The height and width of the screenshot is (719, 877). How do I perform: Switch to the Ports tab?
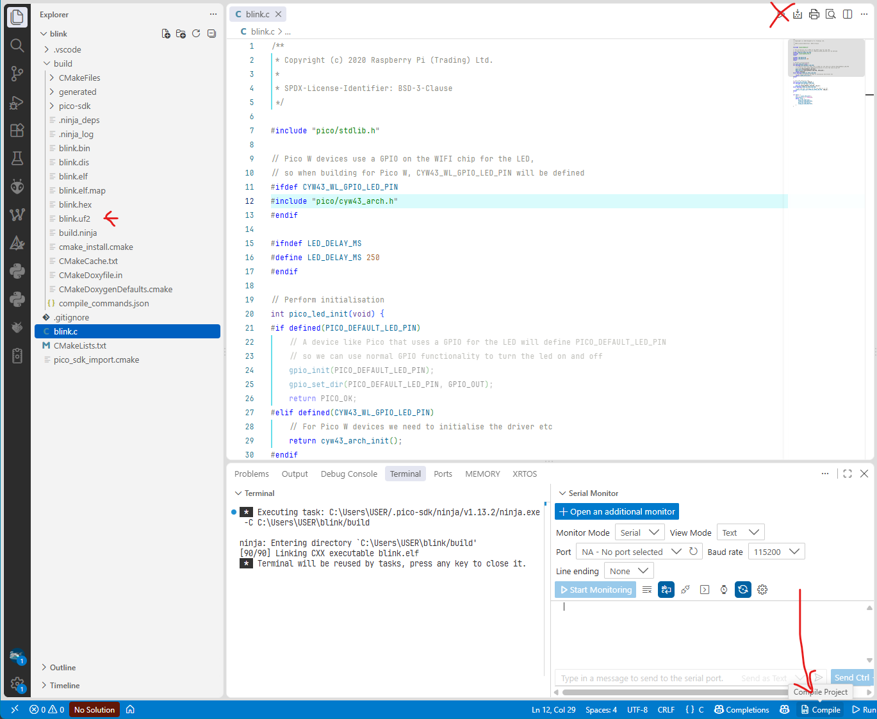tap(443, 474)
